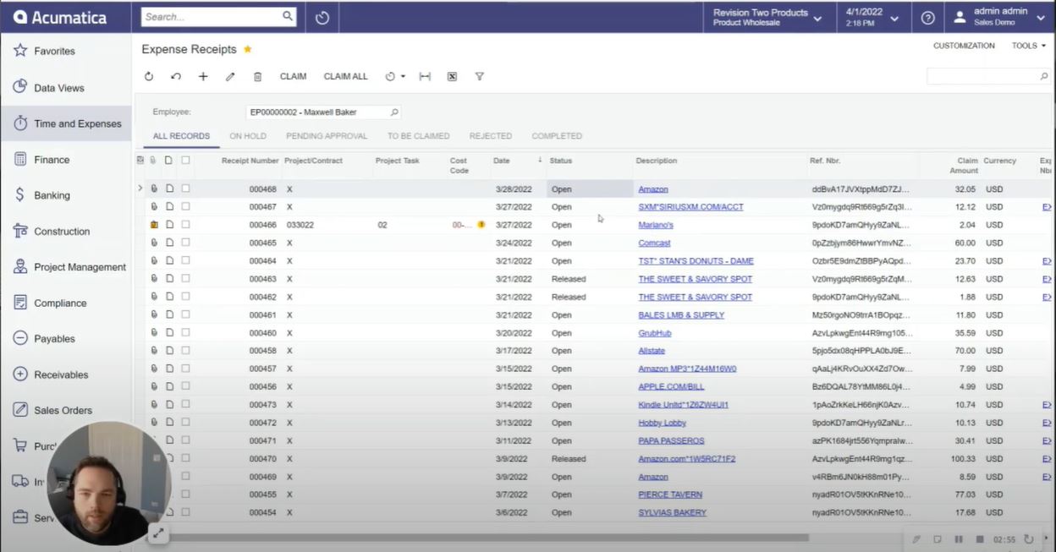Open the BALES LMB & SUPPLY link

[x=681, y=314]
